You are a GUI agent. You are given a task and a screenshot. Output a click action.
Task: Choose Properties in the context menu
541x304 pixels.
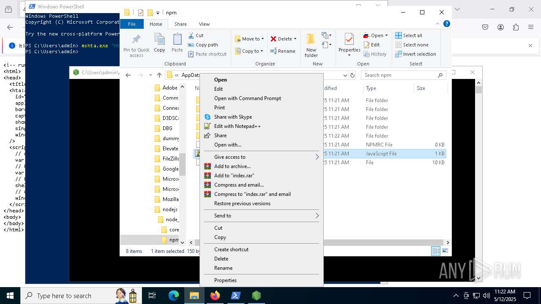[261, 280]
